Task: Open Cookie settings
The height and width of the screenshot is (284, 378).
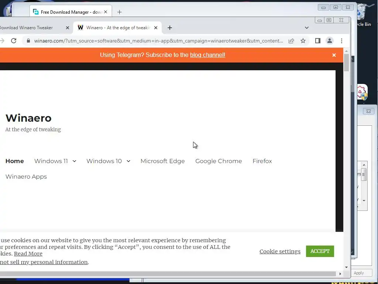Action: click(280, 251)
